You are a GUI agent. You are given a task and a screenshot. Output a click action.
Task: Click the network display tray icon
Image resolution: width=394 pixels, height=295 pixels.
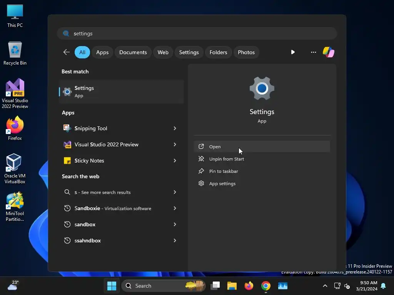coord(337,286)
